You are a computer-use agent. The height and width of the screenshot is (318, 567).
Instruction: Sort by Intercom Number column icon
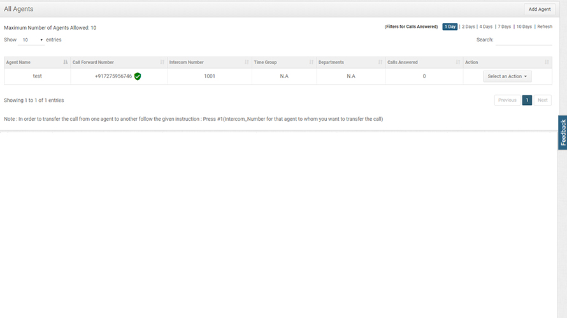point(247,62)
